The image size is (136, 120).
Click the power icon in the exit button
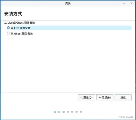(82, 98)
